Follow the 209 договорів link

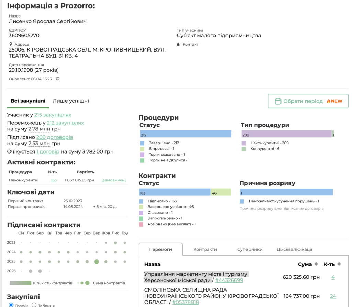point(55,137)
